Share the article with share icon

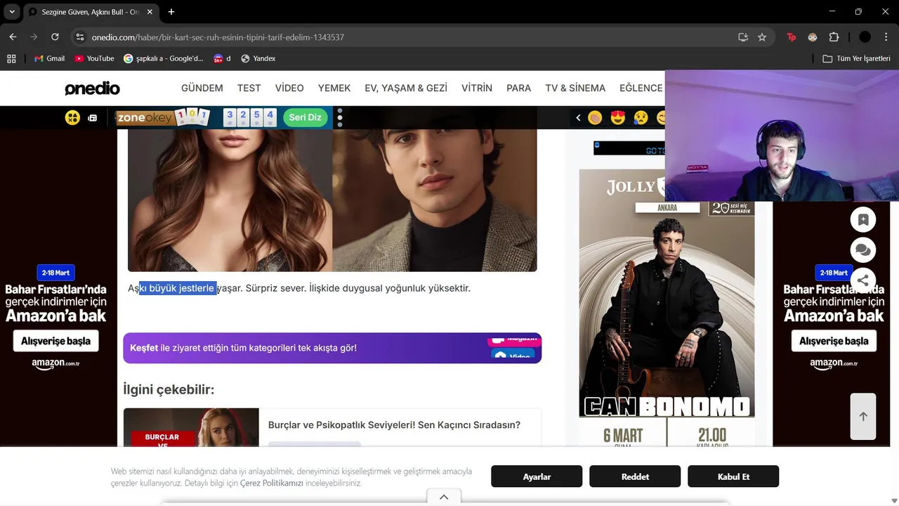(863, 280)
